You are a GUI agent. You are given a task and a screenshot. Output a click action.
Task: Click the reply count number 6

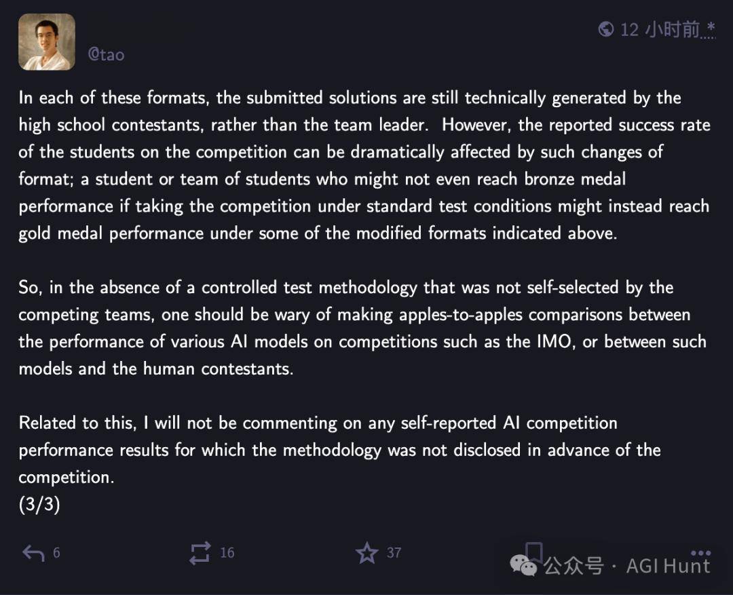click(x=56, y=553)
